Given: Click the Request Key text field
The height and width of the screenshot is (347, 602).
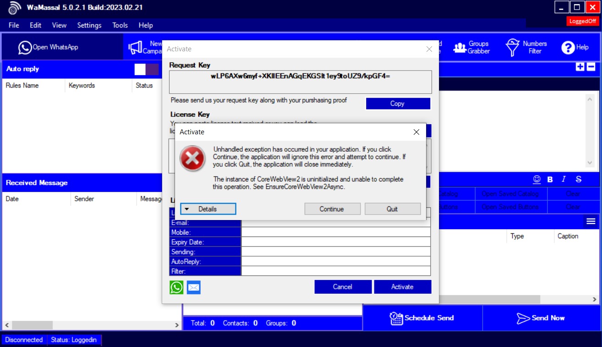Looking at the screenshot, I should 301,82.
